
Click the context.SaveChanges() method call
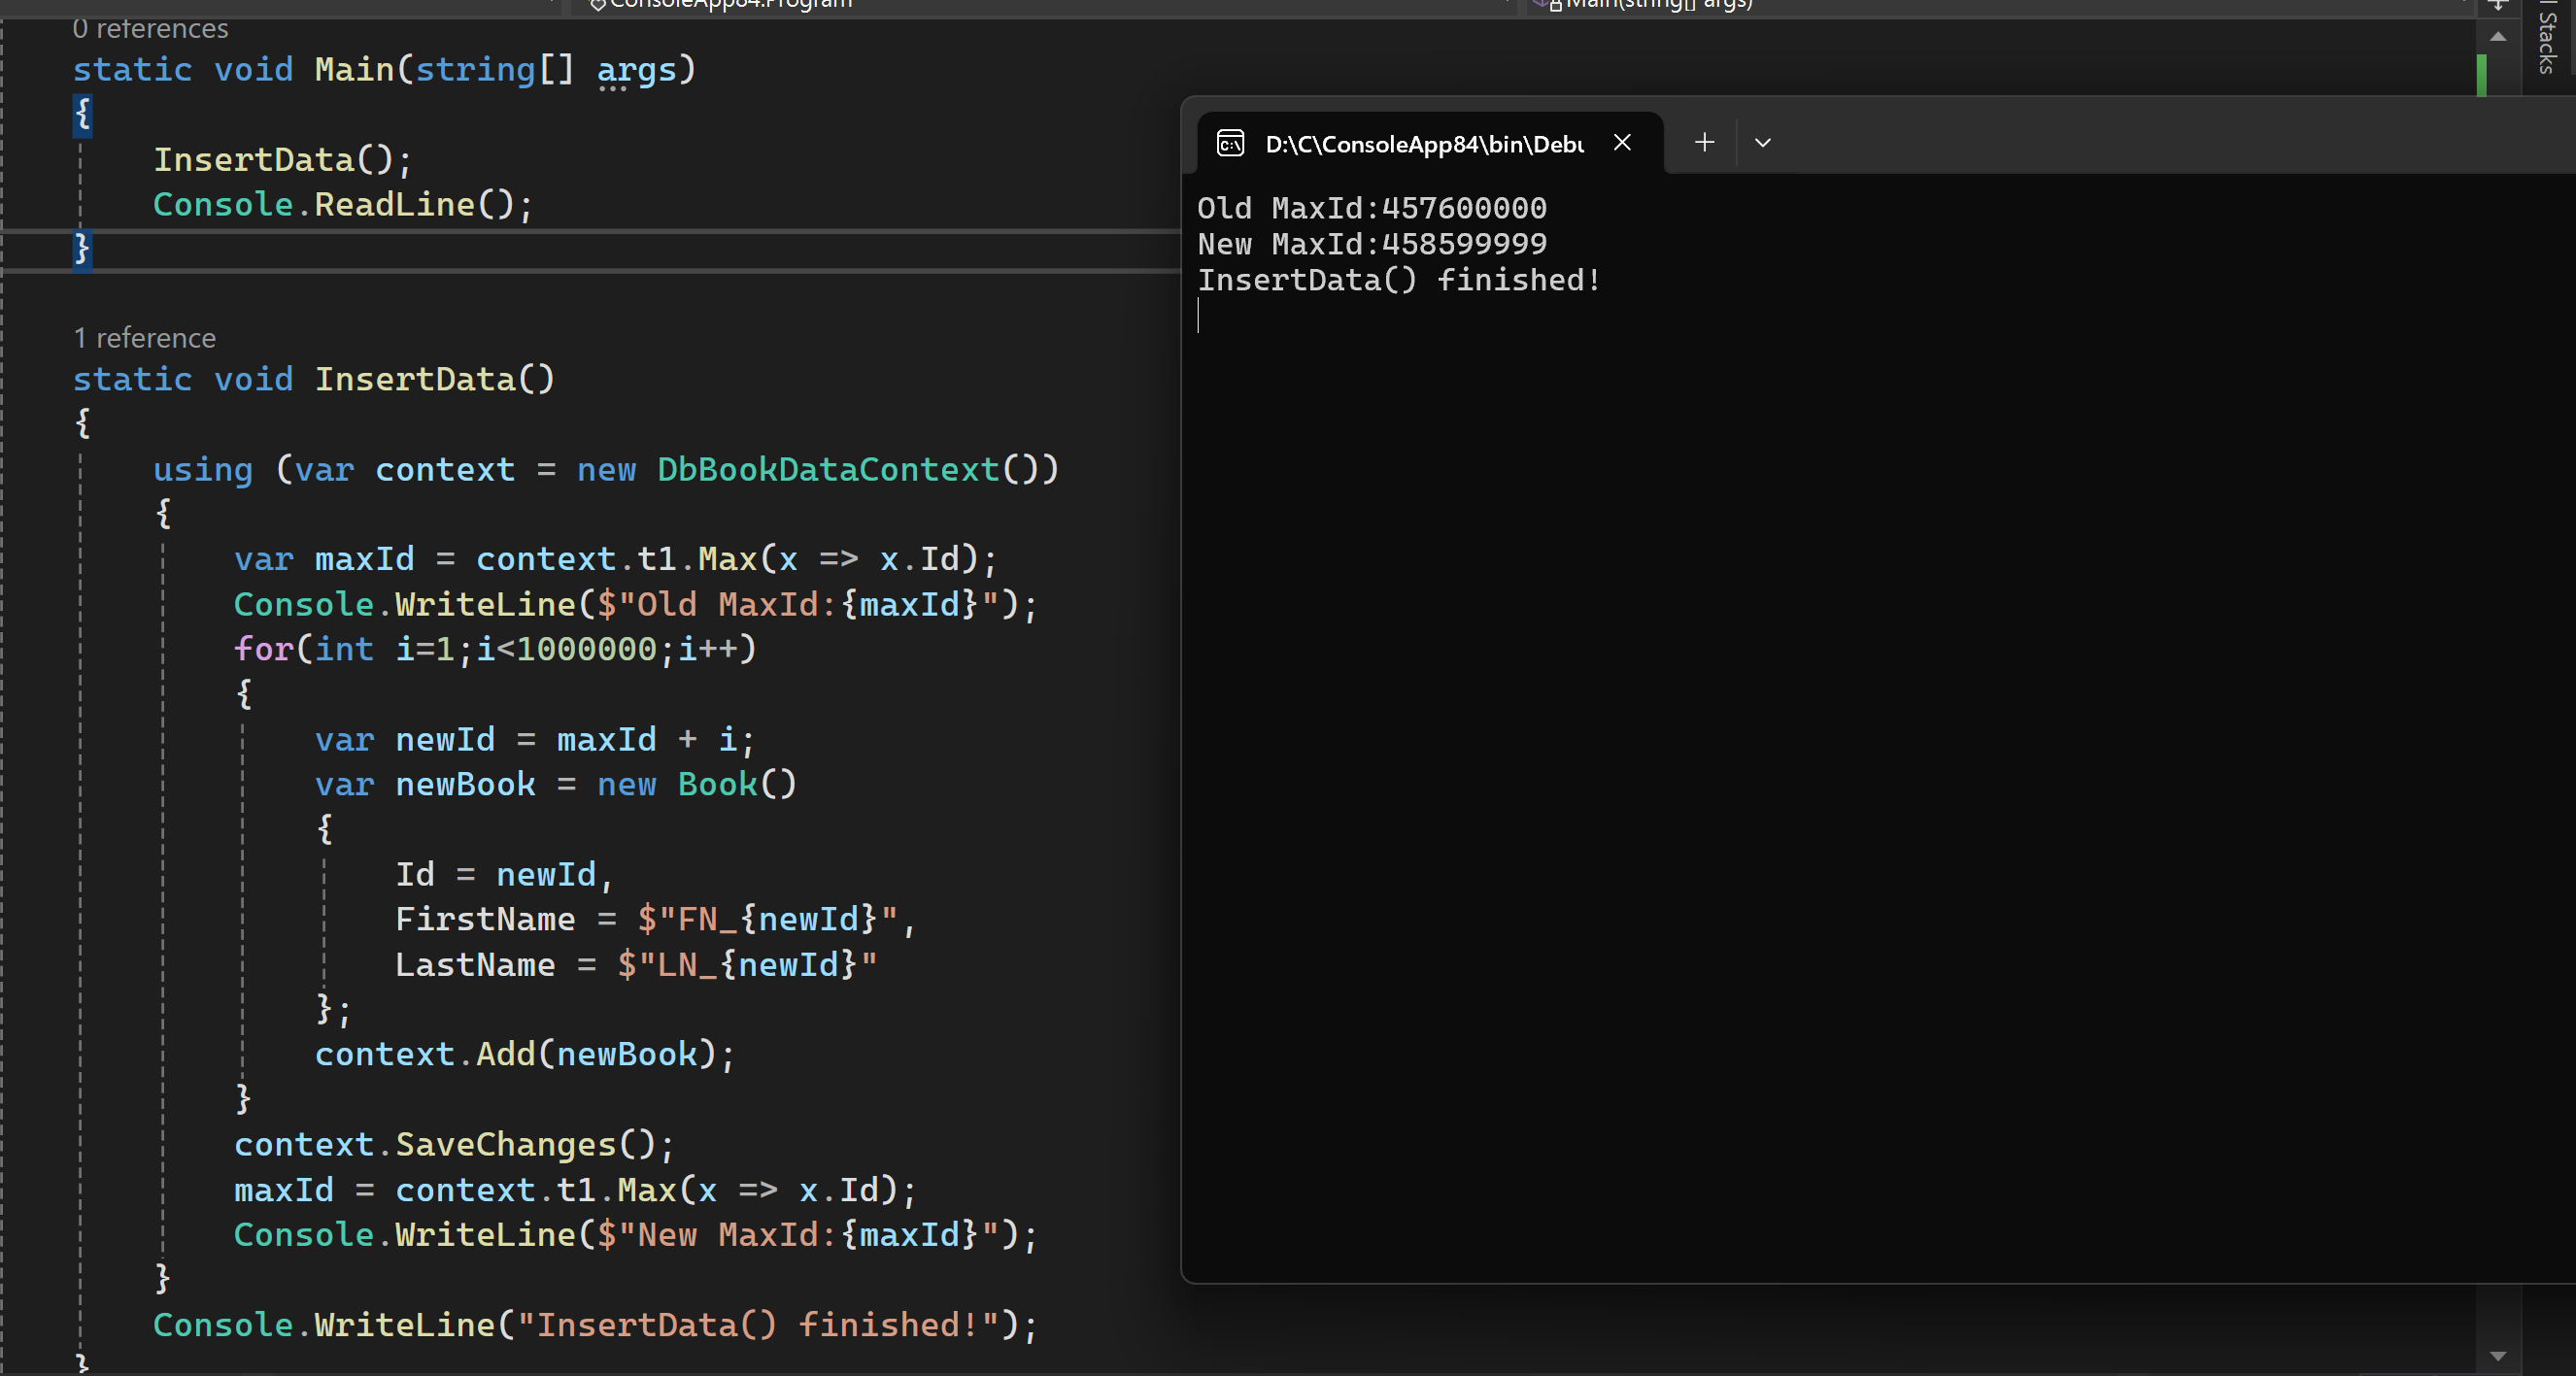[505, 1144]
